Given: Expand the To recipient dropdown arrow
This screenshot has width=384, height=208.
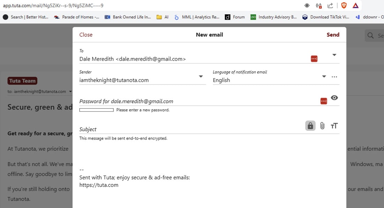Looking at the screenshot, I should tap(334, 55).
